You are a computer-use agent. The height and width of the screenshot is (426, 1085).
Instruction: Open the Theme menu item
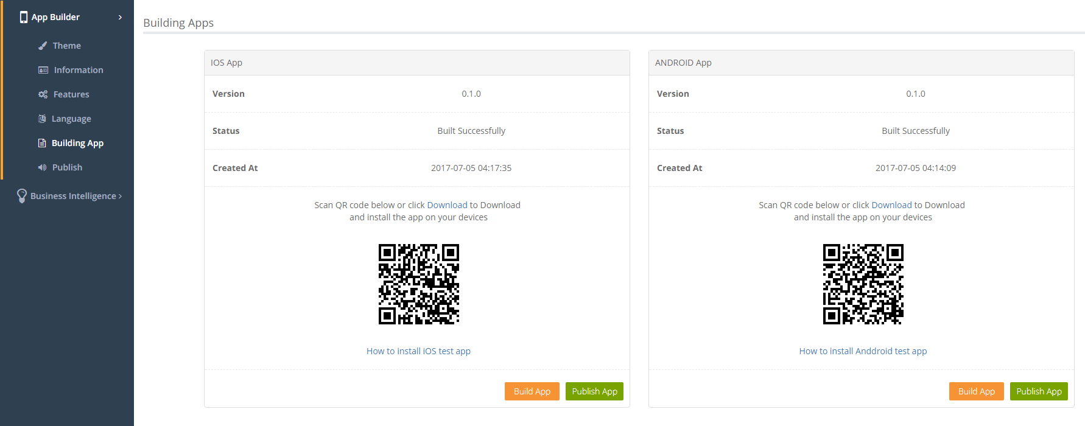click(67, 46)
